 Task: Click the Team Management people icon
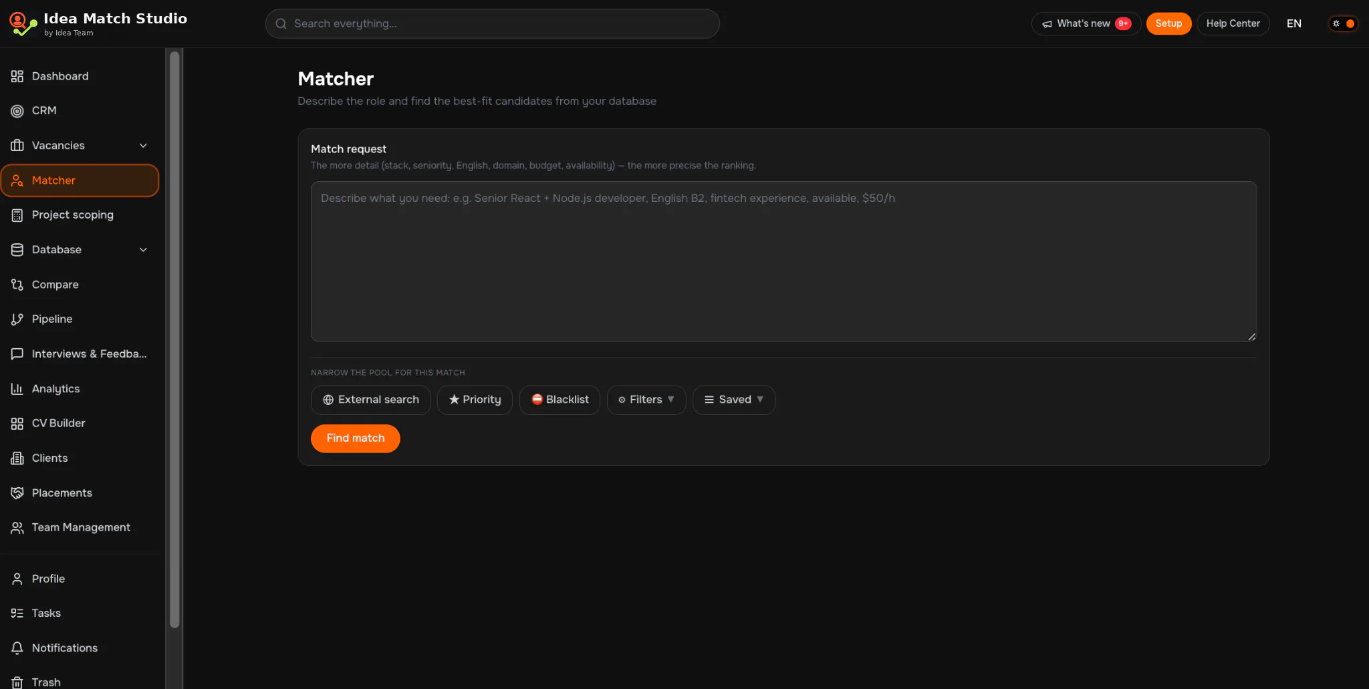click(17, 528)
